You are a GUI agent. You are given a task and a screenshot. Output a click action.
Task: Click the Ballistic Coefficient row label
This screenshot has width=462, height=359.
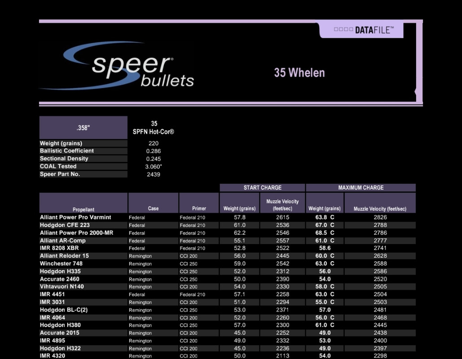66,151
